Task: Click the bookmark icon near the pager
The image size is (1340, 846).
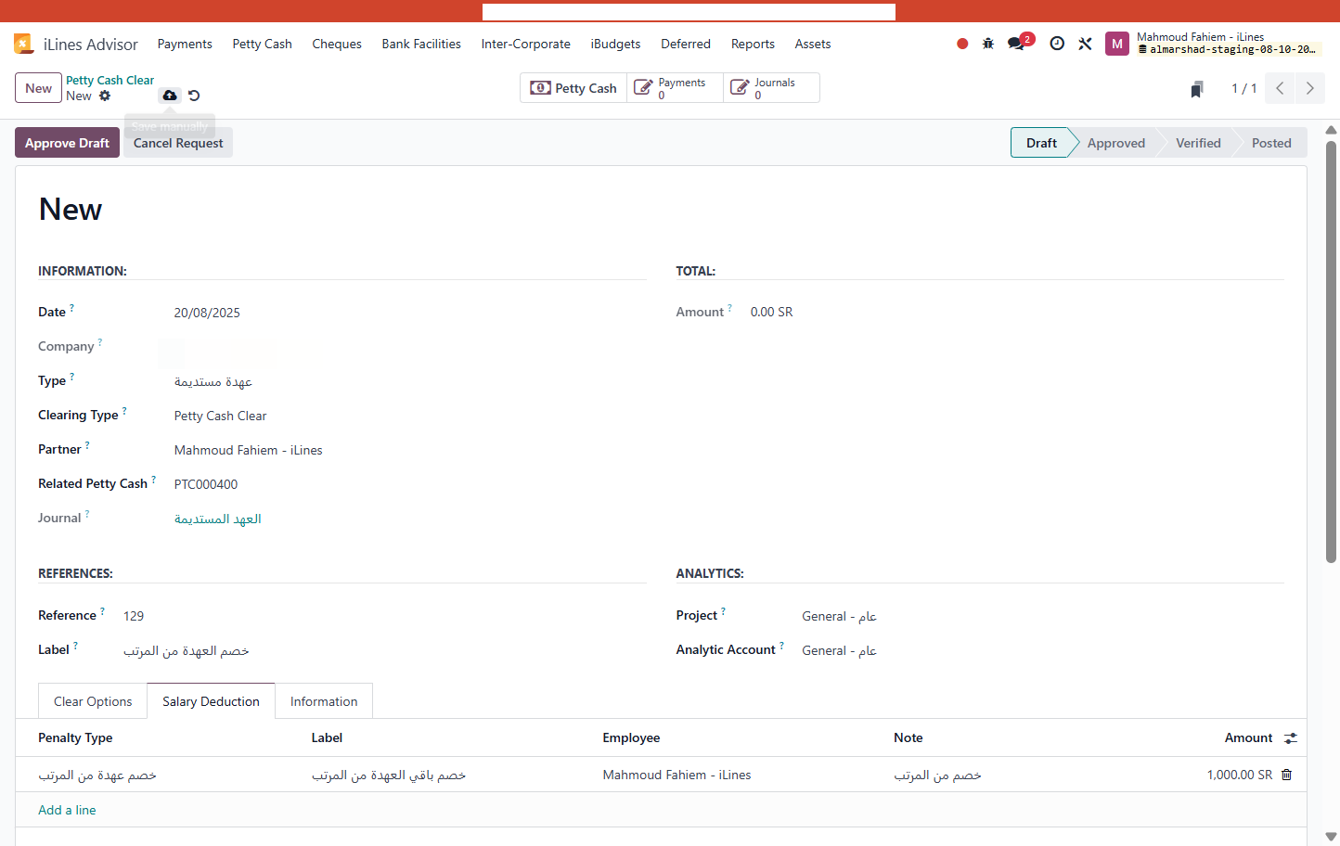Action: point(1197,89)
